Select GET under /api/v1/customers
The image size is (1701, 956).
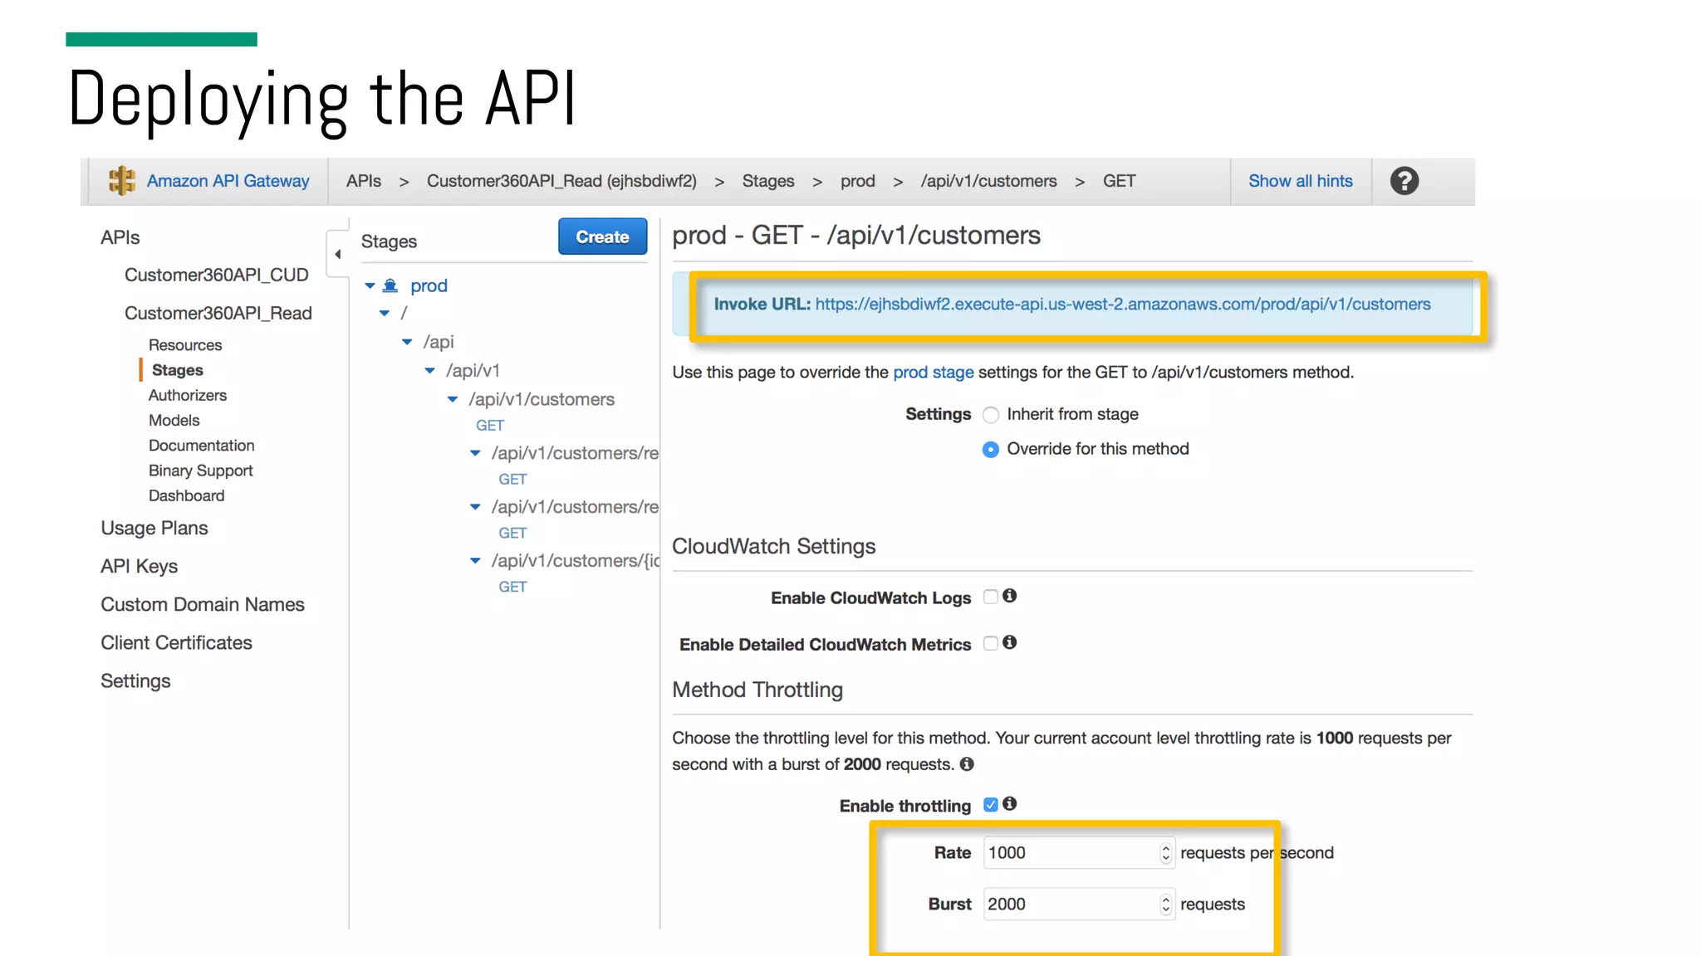[x=490, y=426]
